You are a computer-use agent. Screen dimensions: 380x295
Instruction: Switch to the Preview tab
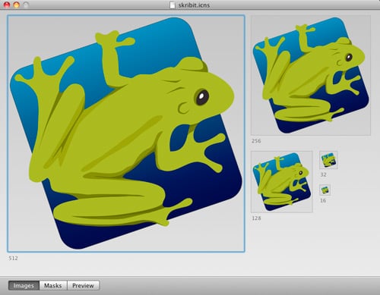83,286
